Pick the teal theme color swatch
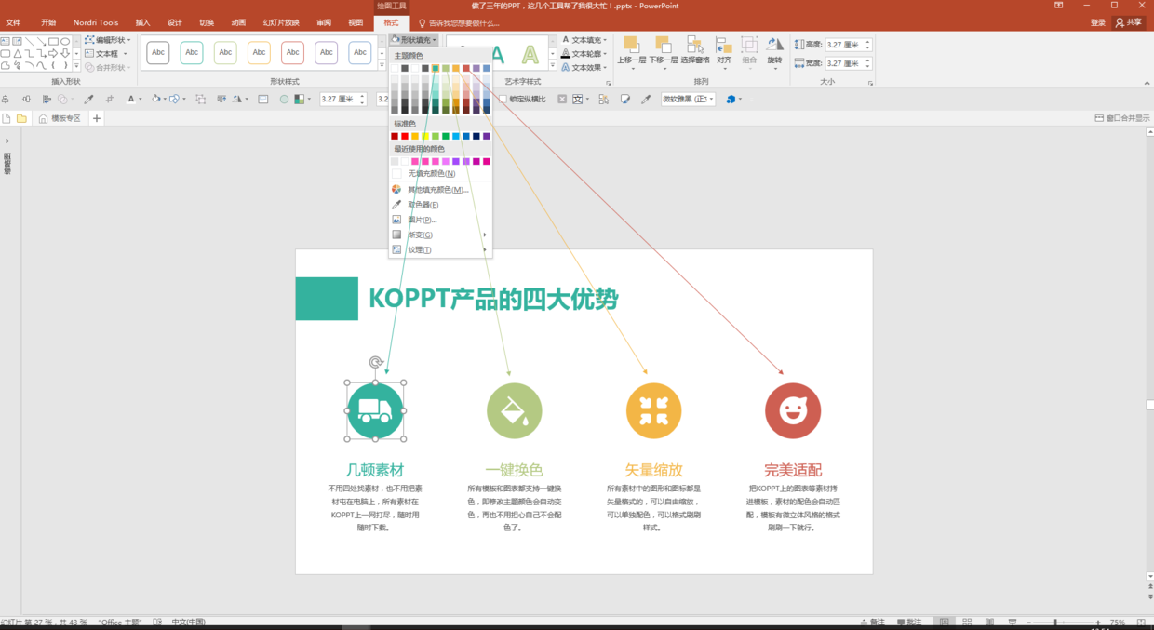 coord(435,68)
